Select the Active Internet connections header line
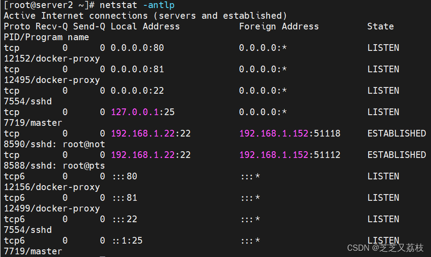This screenshot has width=431, height=257. coord(146,16)
